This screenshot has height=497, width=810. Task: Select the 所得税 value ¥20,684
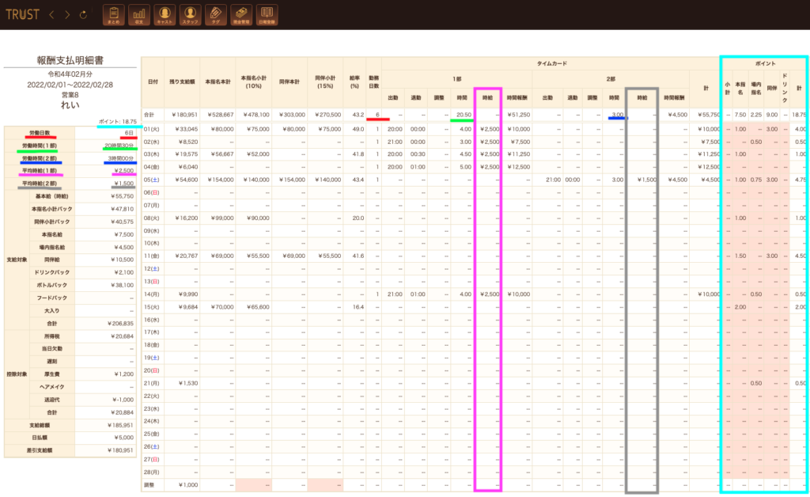pos(122,336)
